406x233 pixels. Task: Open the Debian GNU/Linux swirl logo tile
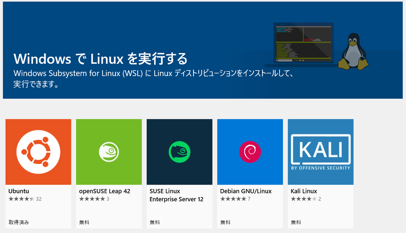pos(250,152)
